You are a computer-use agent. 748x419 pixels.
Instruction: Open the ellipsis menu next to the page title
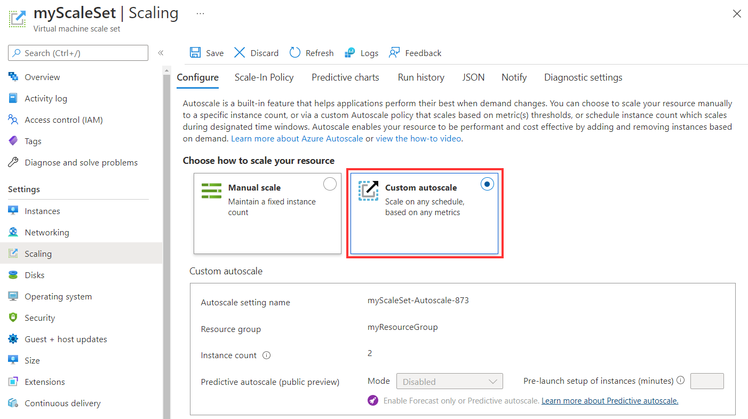tap(200, 14)
